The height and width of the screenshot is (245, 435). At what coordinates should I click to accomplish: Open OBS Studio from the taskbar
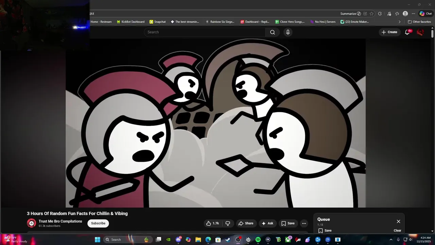point(238,240)
